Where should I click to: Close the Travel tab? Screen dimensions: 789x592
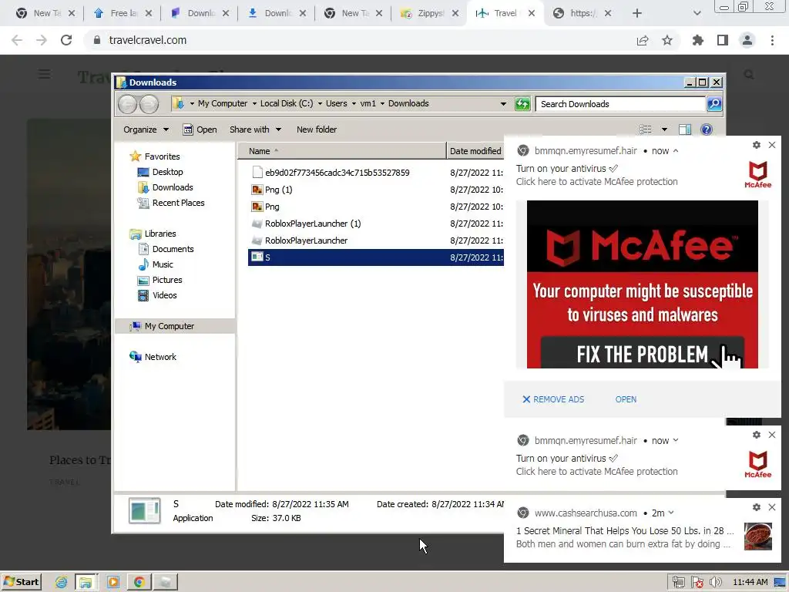(532, 13)
